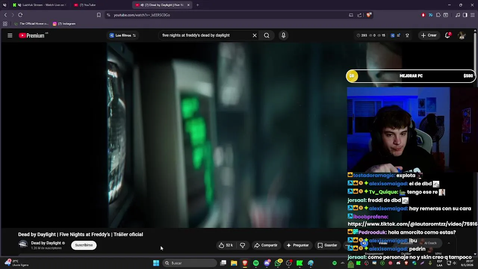
Task: Click the blue IQ extension icon in header
Action: [392, 35]
